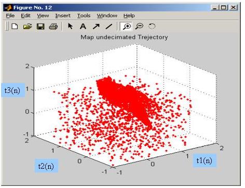Screen dimensions: 245x188
Task: Print the figure using printer icon
Action: pos(53,26)
